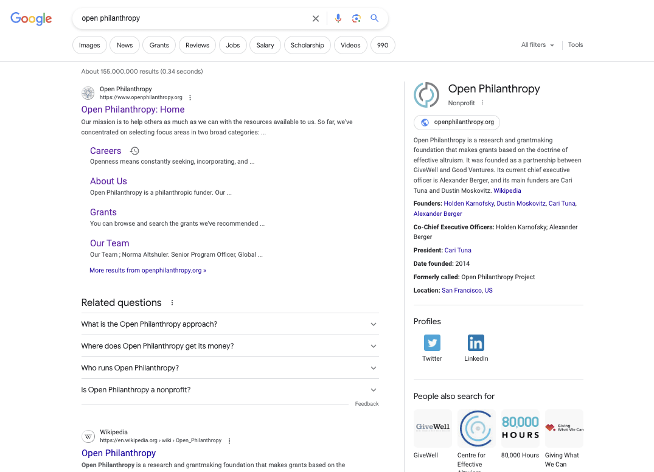Click the Wikipedia W favicon
This screenshot has height=472, width=654.
(88, 437)
